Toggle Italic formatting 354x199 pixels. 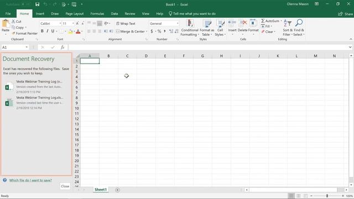coord(48,31)
